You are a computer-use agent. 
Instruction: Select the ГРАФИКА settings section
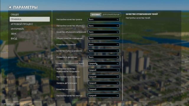30,19
